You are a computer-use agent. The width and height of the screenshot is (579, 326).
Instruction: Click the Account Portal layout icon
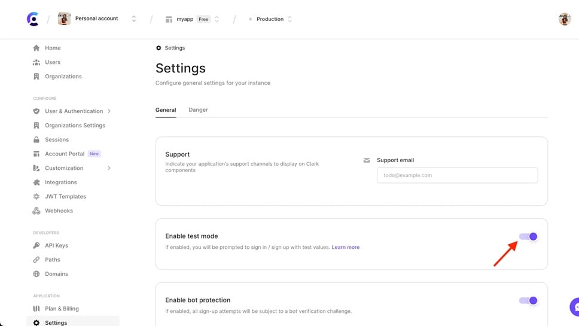click(36, 154)
